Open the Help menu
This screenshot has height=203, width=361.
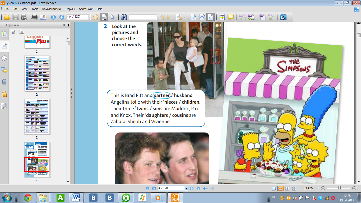coord(100,9)
